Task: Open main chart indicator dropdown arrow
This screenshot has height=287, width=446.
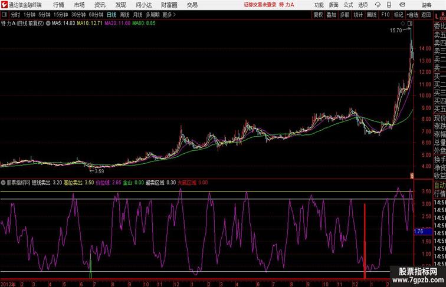Action: tap(48, 24)
